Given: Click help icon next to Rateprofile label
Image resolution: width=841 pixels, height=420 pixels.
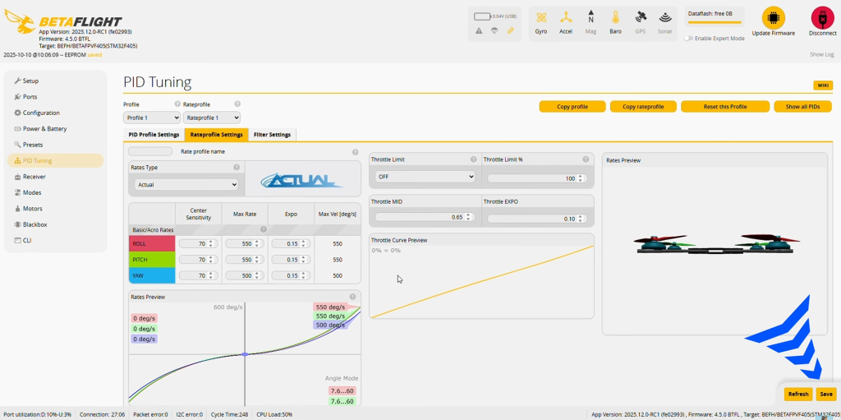Looking at the screenshot, I should (x=237, y=104).
